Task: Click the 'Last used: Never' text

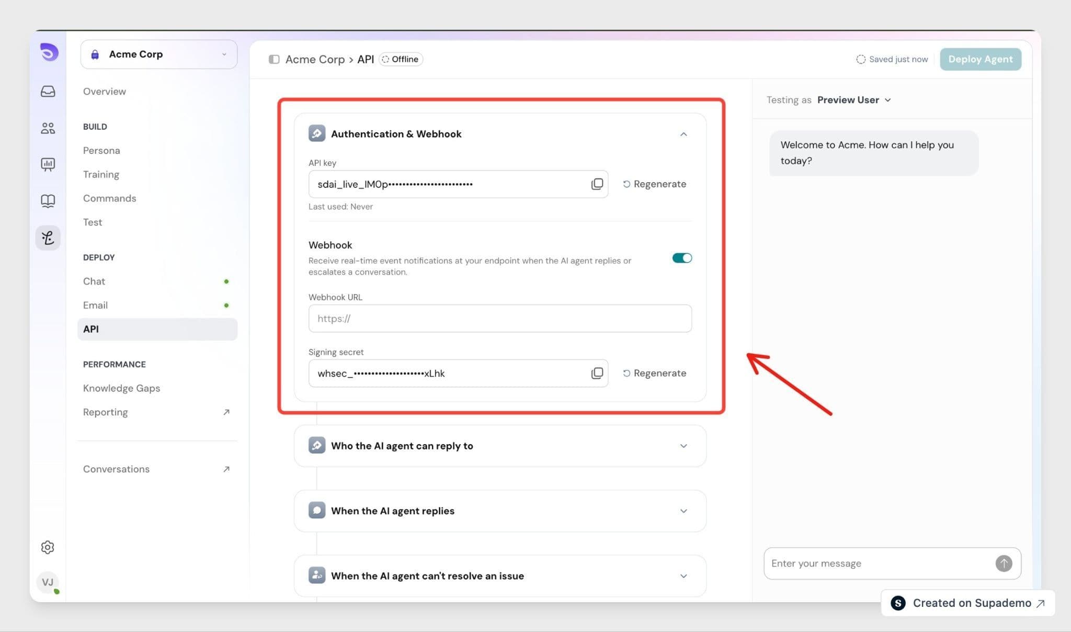Action: tap(340, 207)
